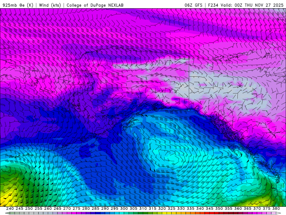286x215 pixels.
Task: Click the 315 value on the color scale
Action: pos(152,209)
